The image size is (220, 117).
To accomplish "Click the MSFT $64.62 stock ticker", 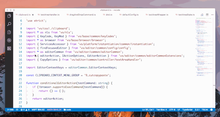I will [38, 110].
